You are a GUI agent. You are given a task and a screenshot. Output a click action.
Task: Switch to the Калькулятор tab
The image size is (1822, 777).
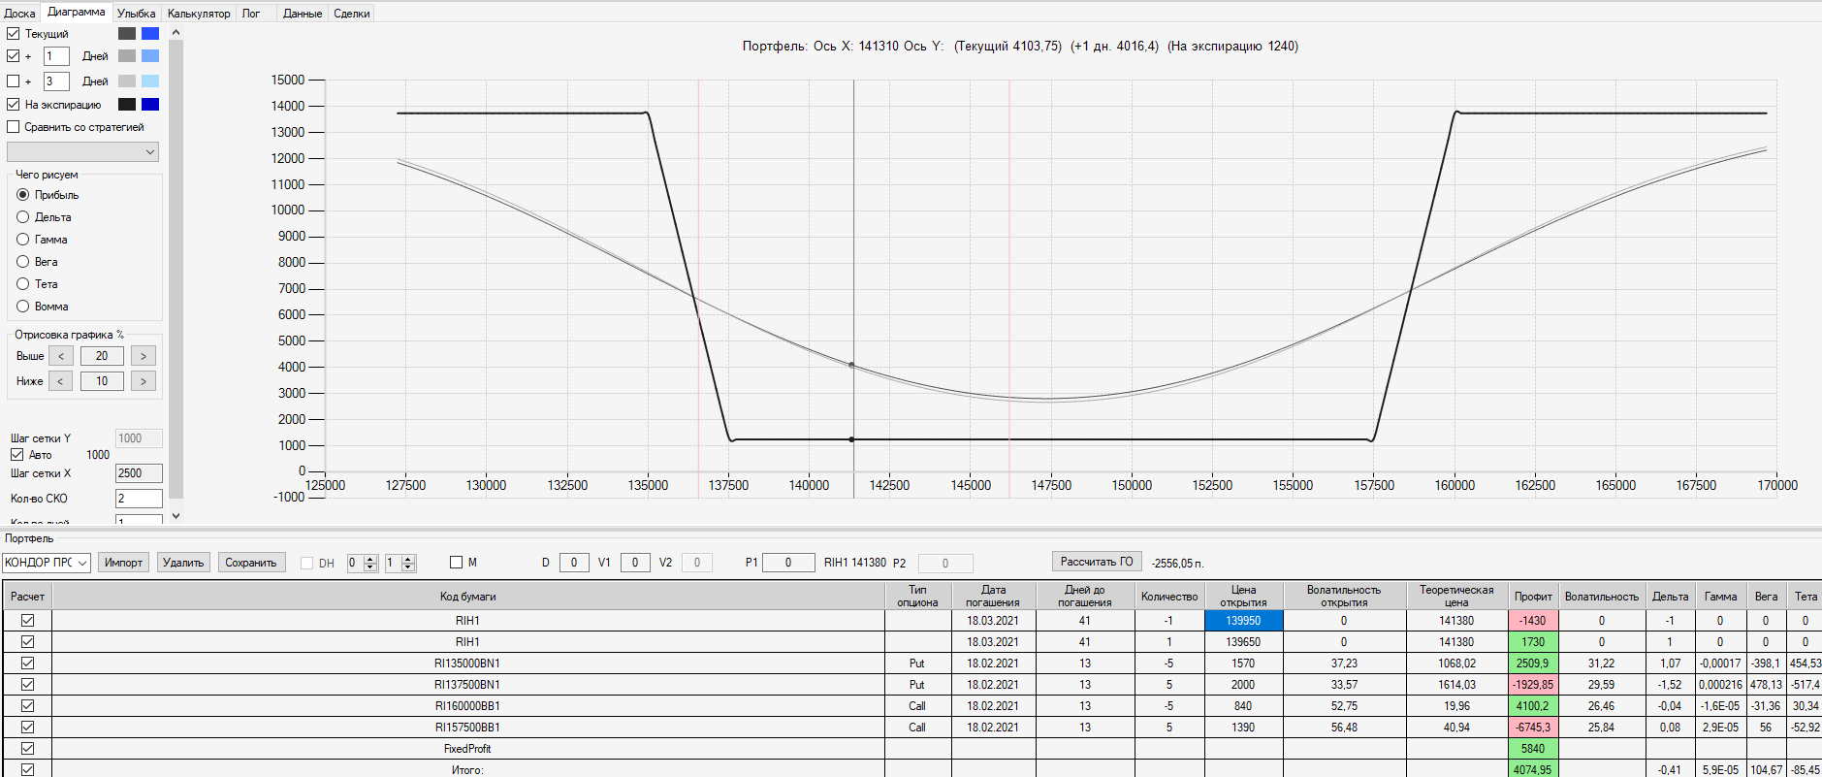point(199,14)
